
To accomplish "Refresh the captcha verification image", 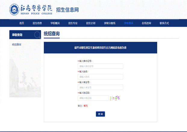I will coord(115,98).
